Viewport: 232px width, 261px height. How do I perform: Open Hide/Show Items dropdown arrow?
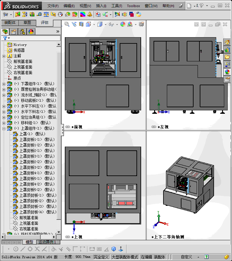[117, 24]
